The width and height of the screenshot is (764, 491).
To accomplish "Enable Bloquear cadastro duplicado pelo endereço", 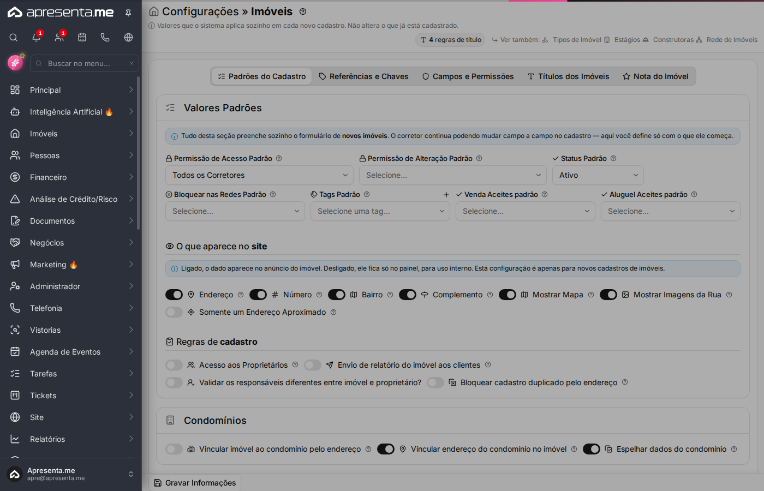I will (435, 382).
